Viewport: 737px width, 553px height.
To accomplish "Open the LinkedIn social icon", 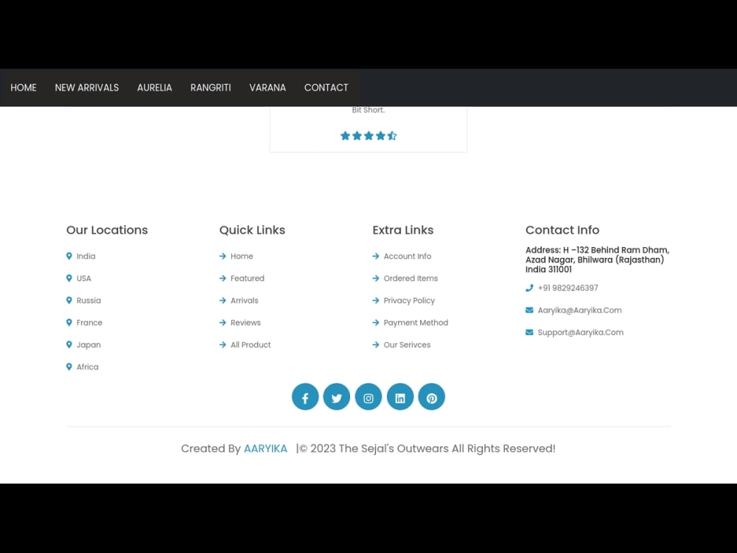I will pos(400,397).
